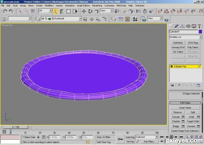Click the Play Animation button
Image resolution: width=204 pixels, height=145 pixels.
coord(171,137)
